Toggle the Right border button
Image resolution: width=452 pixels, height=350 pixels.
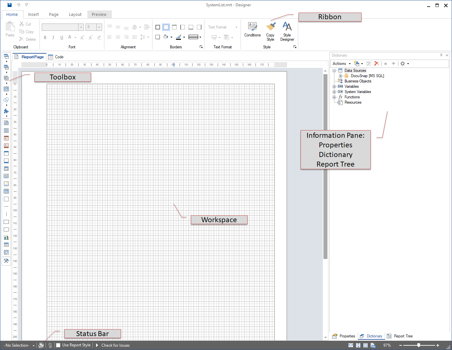[199, 27]
